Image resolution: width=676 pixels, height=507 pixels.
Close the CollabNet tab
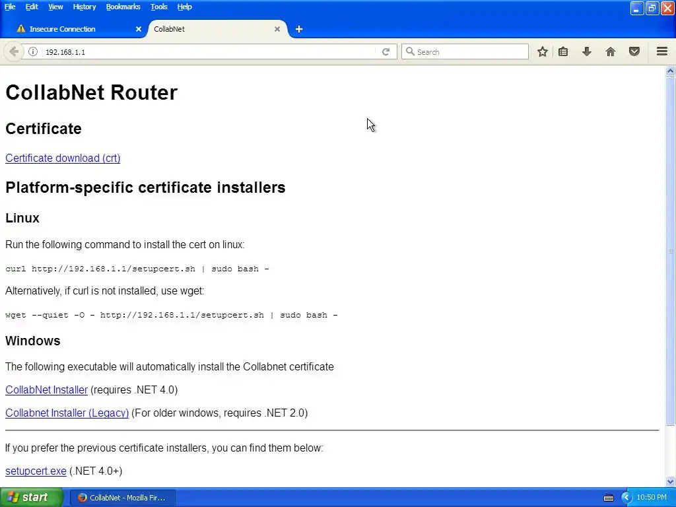coord(277,29)
